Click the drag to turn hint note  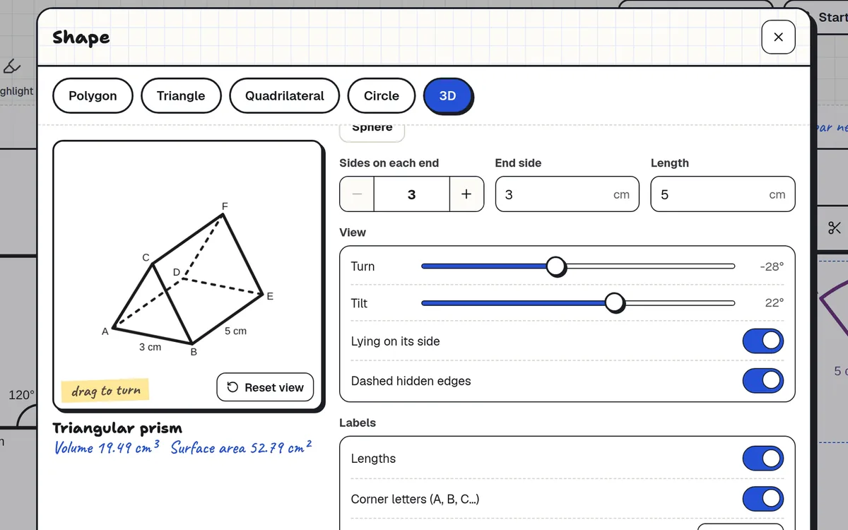(x=105, y=391)
